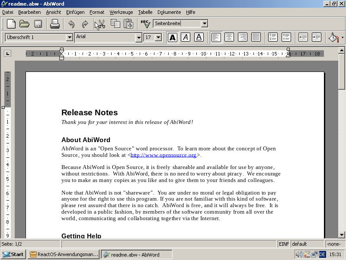Open highlight color dropdown arrow
Screen dimensions: 346x260
point(342,37)
